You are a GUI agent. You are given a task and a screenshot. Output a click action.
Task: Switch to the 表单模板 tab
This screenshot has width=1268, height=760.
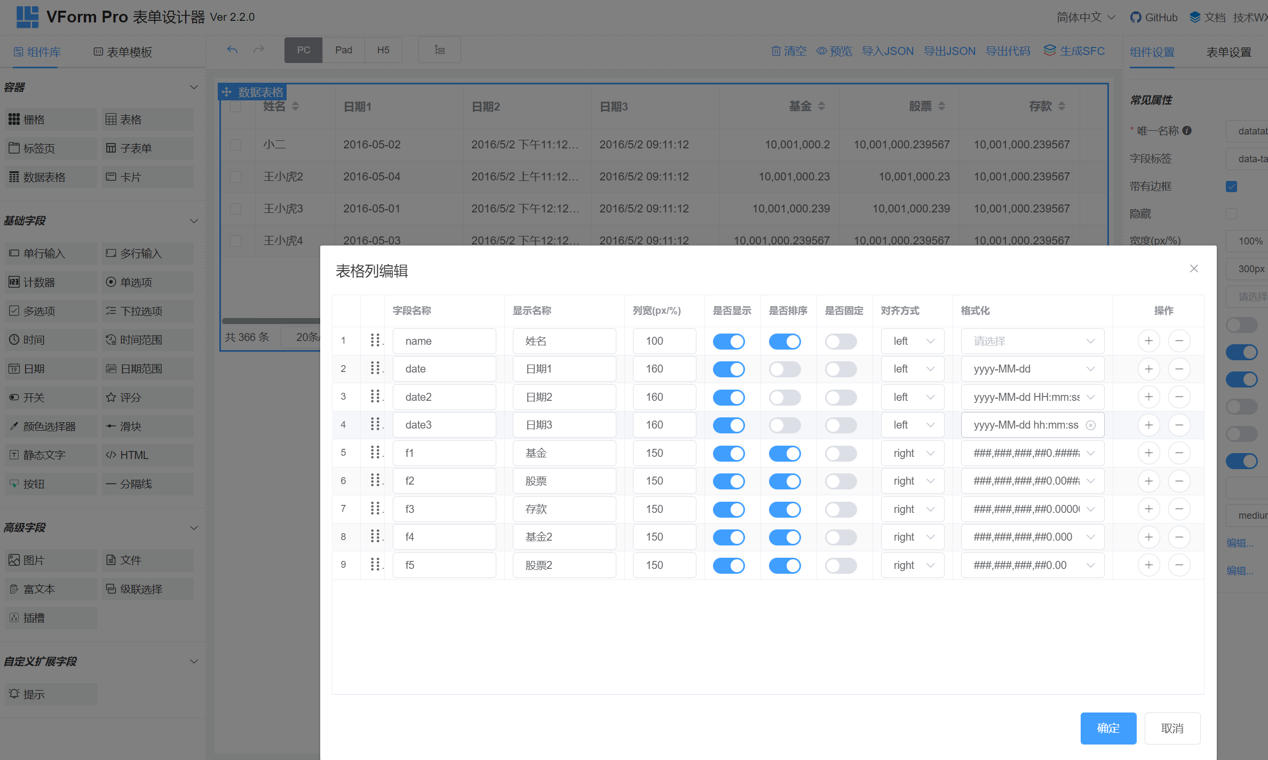coord(123,52)
